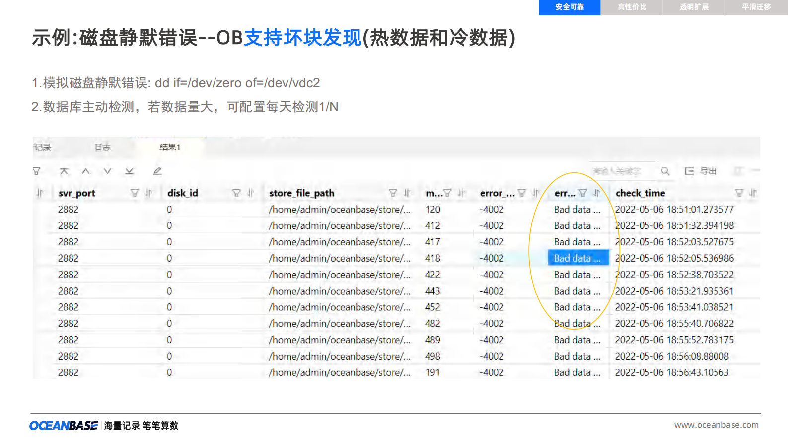Filter the disk_id column

[236, 193]
